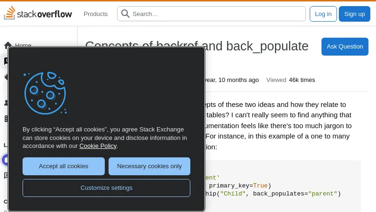Image resolution: width=376 pixels, height=212 pixels.
Task: Click the magnifying glass search icon
Action: pyautogui.click(x=125, y=14)
